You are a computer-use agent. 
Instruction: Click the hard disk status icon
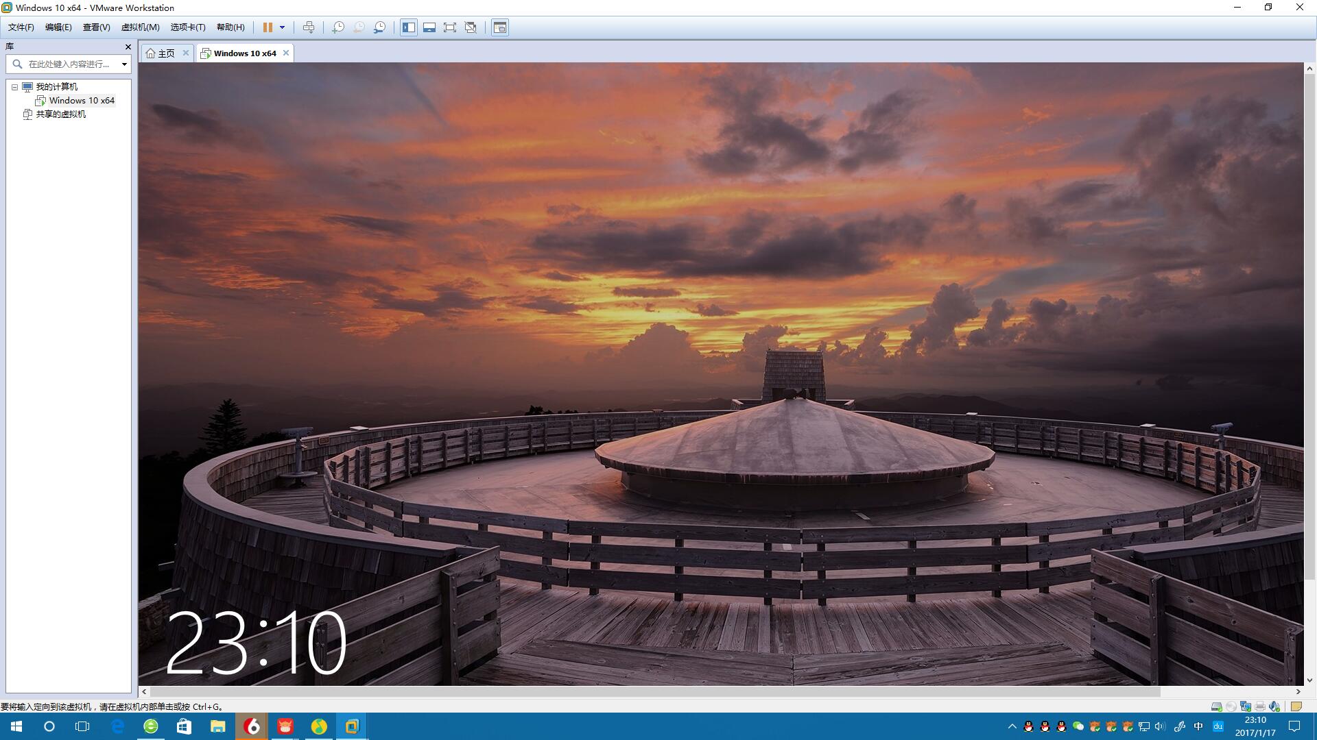1216,706
